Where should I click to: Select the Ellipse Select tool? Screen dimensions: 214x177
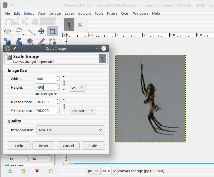[x=7, y=31]
